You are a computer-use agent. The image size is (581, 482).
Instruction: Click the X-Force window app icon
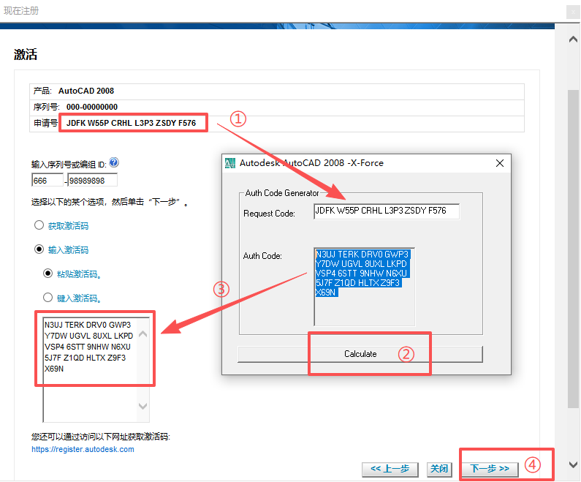[x=230, y=163]
